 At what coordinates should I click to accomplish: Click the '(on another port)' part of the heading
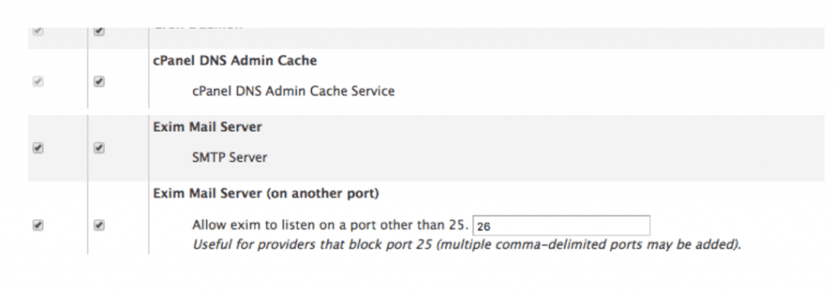(x=323, y=193)
